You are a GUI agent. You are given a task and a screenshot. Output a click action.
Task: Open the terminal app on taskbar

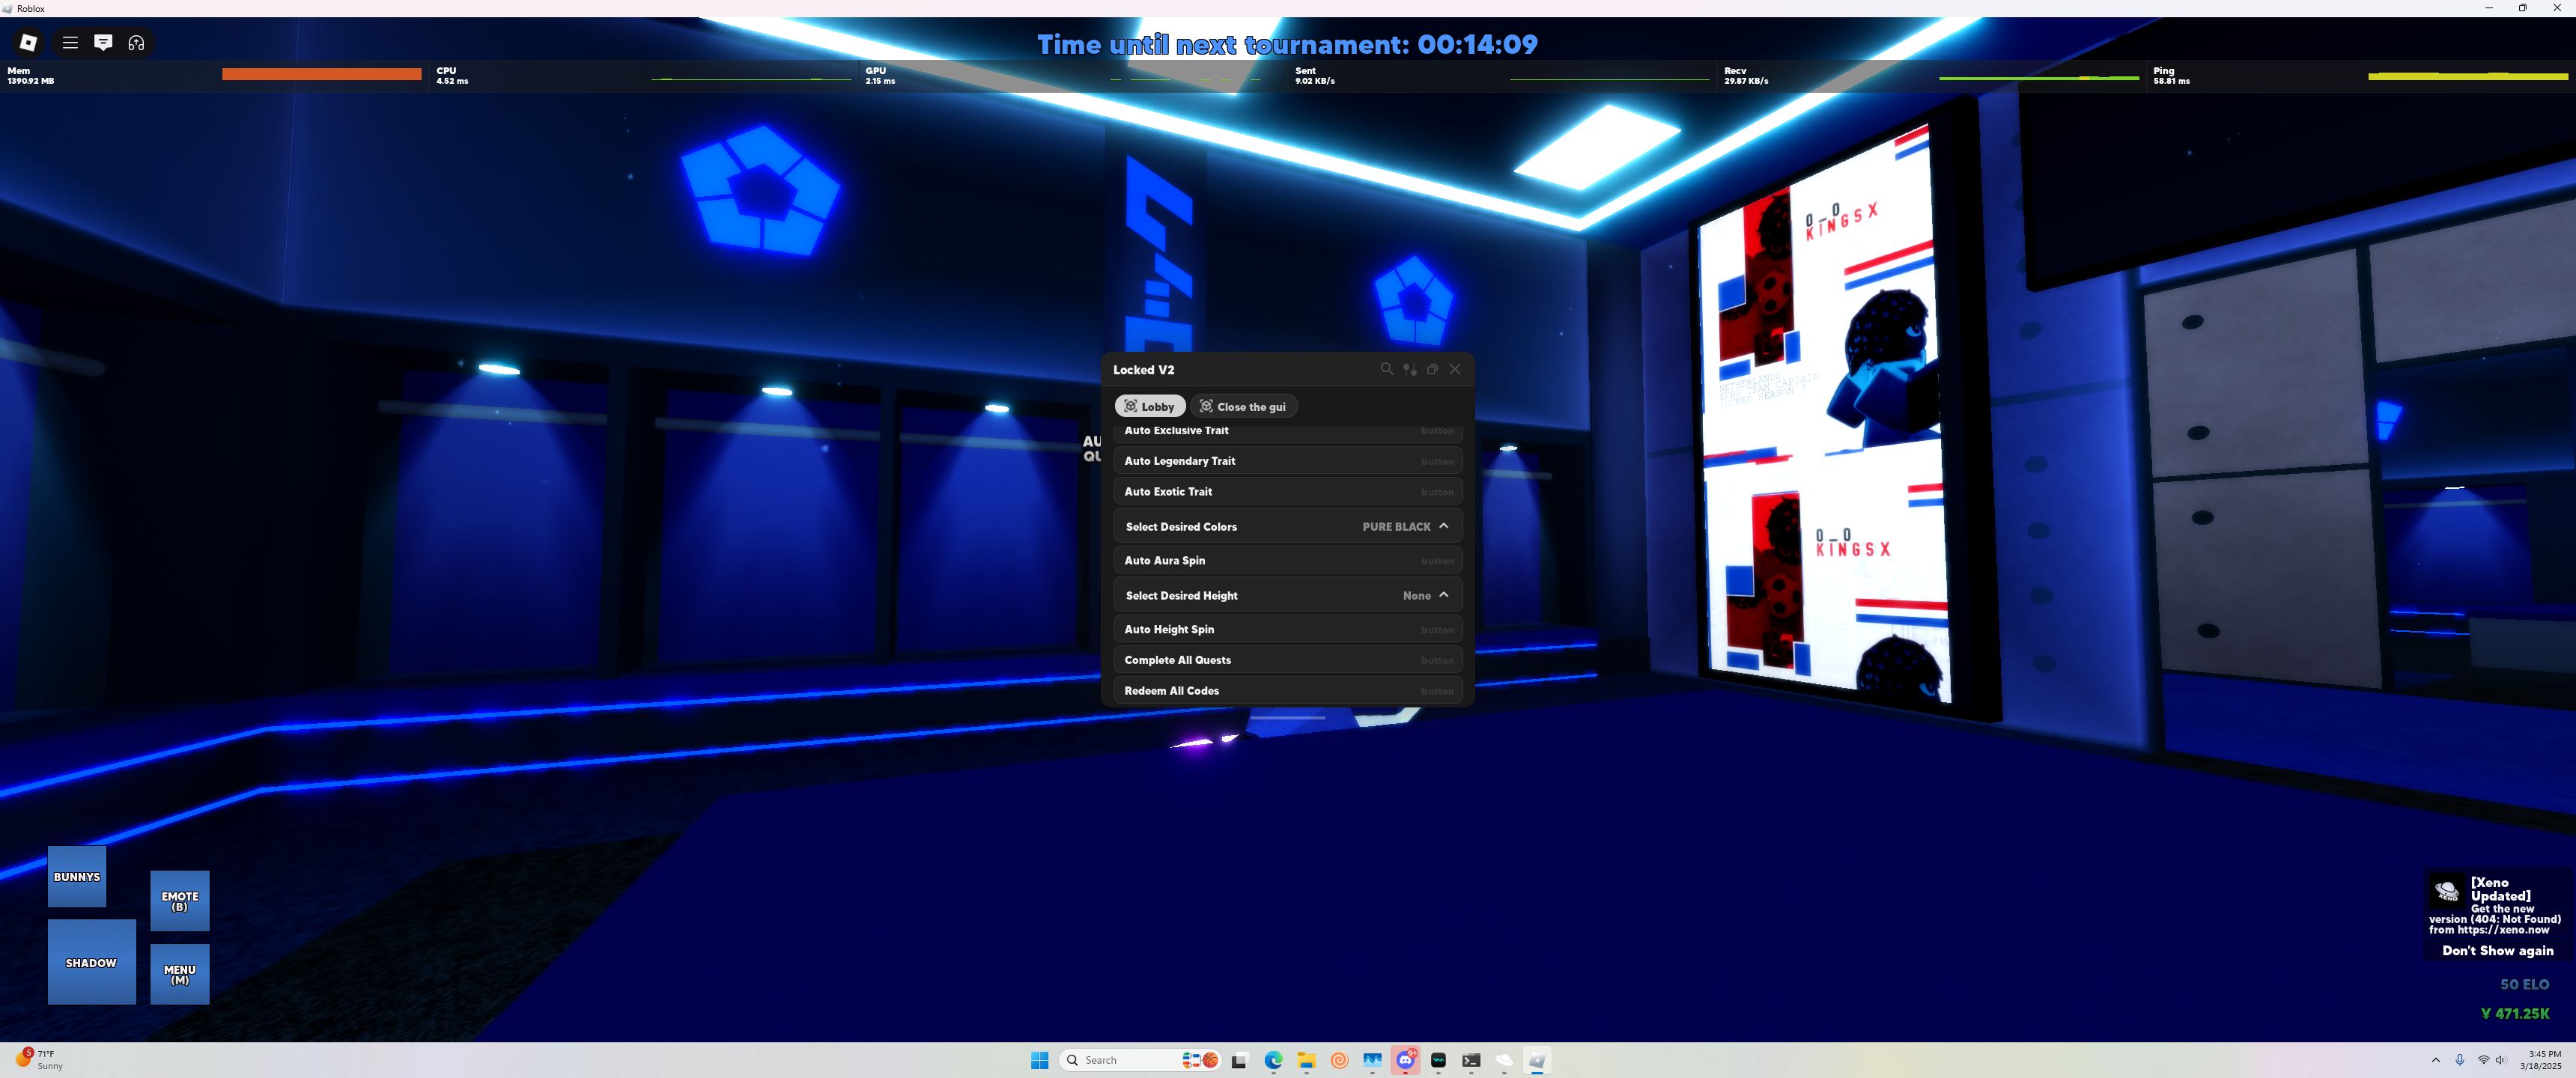(x=1471, y=1060)
